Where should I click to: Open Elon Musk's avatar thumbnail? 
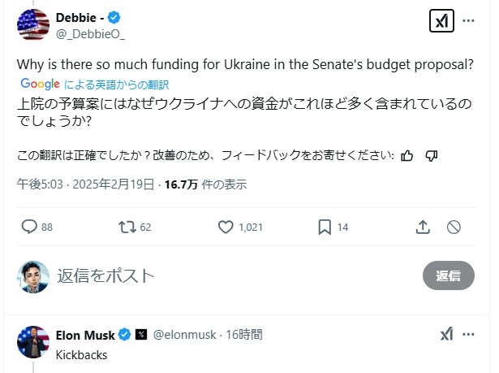point(33,341)
